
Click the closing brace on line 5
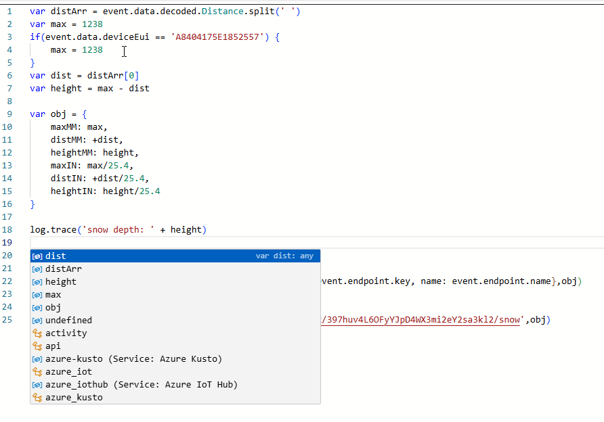33,63
